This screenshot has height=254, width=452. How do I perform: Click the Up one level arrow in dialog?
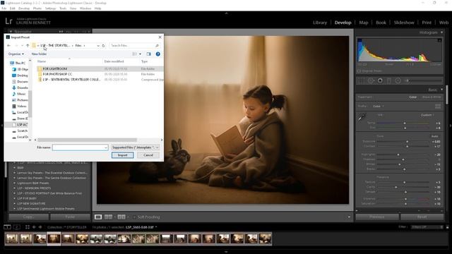click(x=28, y=45)
